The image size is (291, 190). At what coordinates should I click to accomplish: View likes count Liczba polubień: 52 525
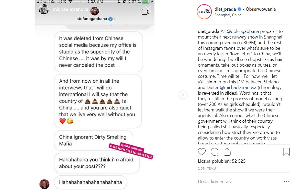point(222,161)
